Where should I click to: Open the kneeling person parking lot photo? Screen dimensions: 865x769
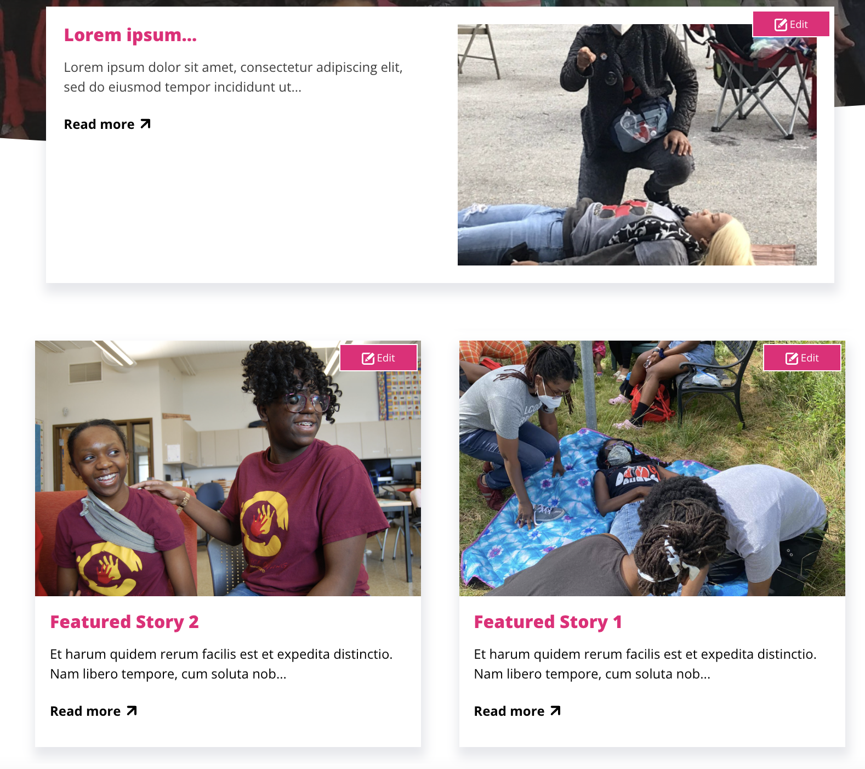click(x=637, y=145)
